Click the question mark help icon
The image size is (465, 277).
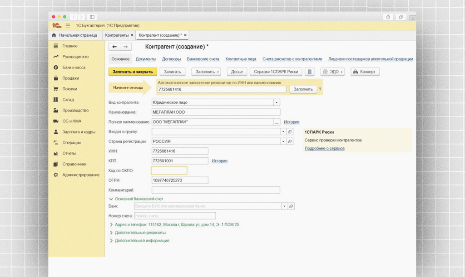[x=320, y=89]
